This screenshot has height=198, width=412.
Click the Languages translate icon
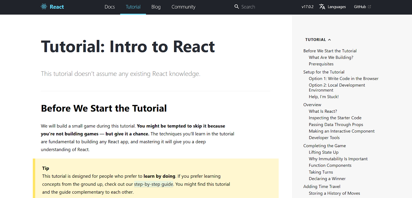322,7
